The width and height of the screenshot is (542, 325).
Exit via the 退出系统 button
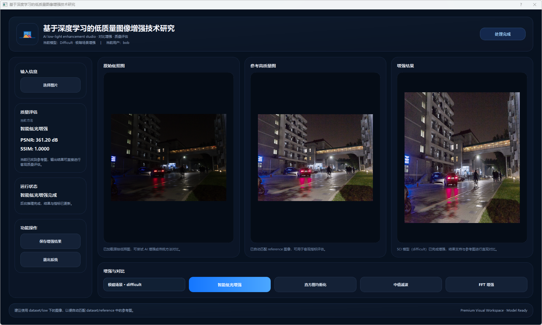[x=50, y=260]
